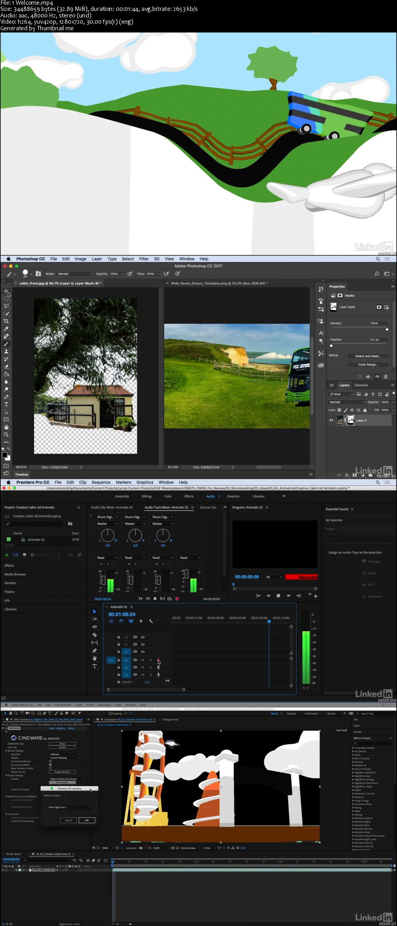
Task: Open the Sequence menu in Premiere Pro
Action: click(101, 482)
